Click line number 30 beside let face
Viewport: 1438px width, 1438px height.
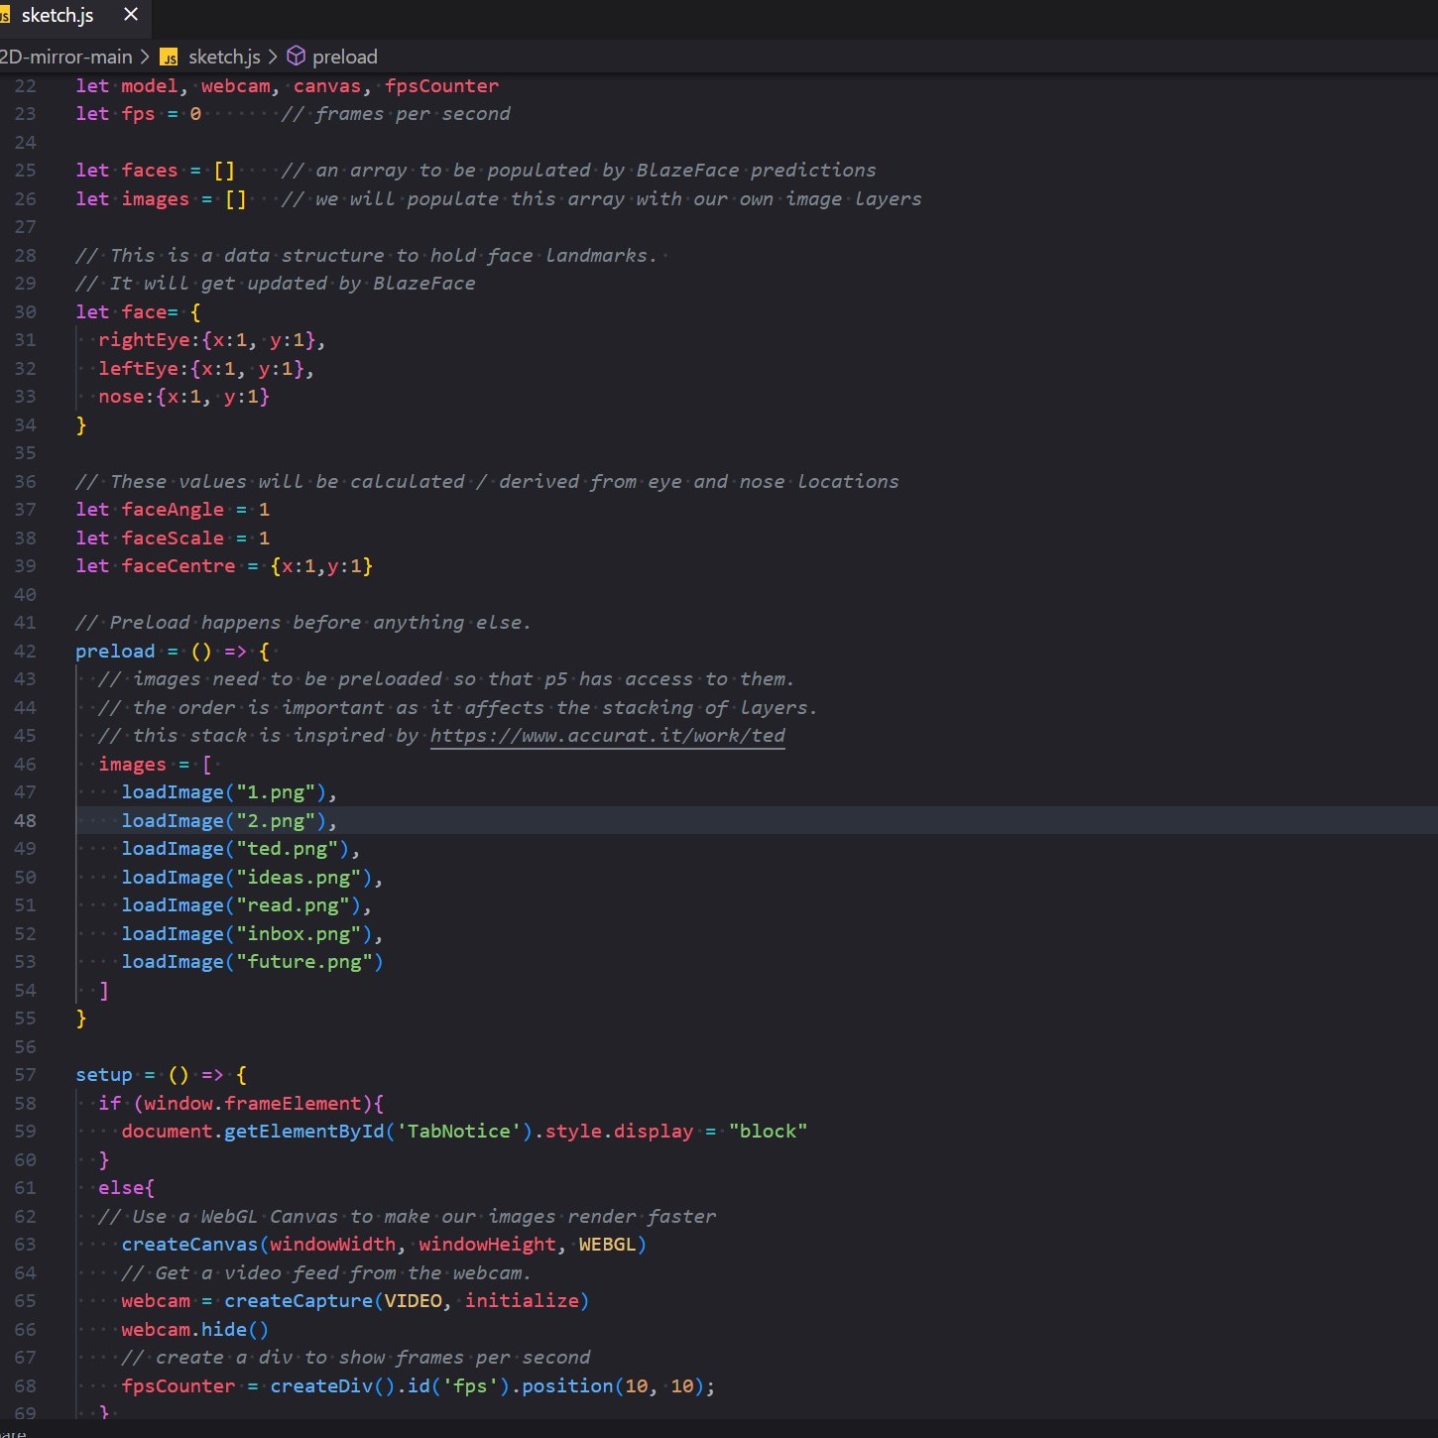click(25, 312)
